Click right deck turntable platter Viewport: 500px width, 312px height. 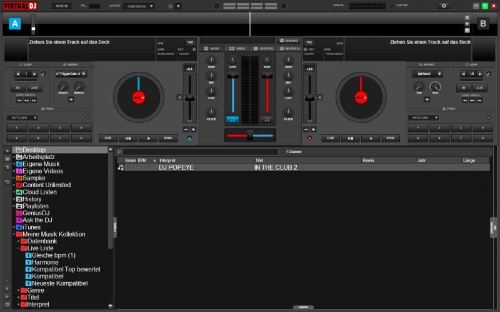pos(361,97)
